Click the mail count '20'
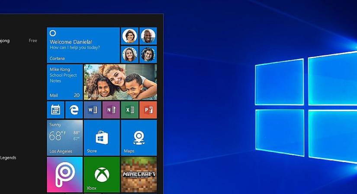Viewport: 357px width, 194px height. pyautogui.click(x=77, y=95)
